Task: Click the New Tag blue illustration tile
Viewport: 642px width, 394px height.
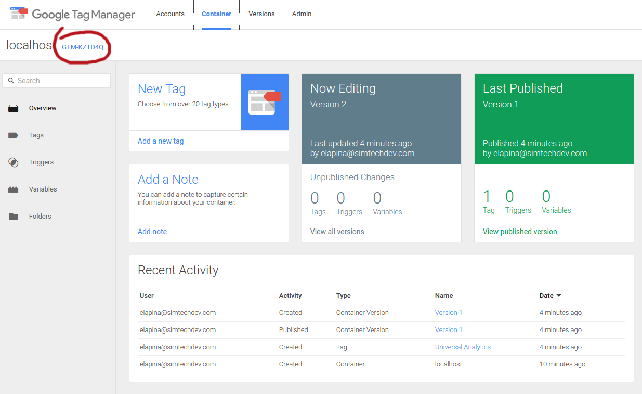Action: [x=265, y=102]
